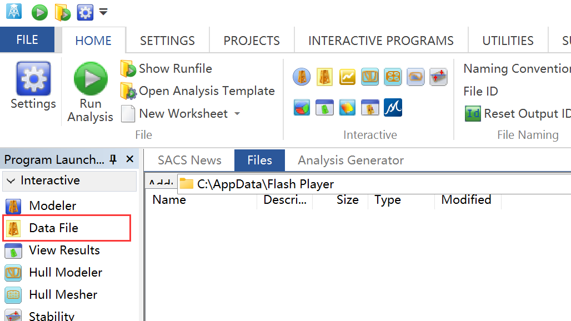Click the blue wave logo icon
This screenshot has width=571, height=321.
(x=393, y=107)
